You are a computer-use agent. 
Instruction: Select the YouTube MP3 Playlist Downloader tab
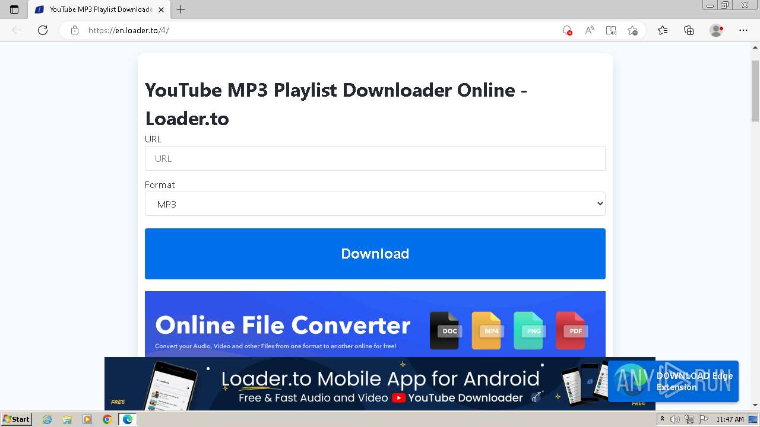[x=99, y=9]
